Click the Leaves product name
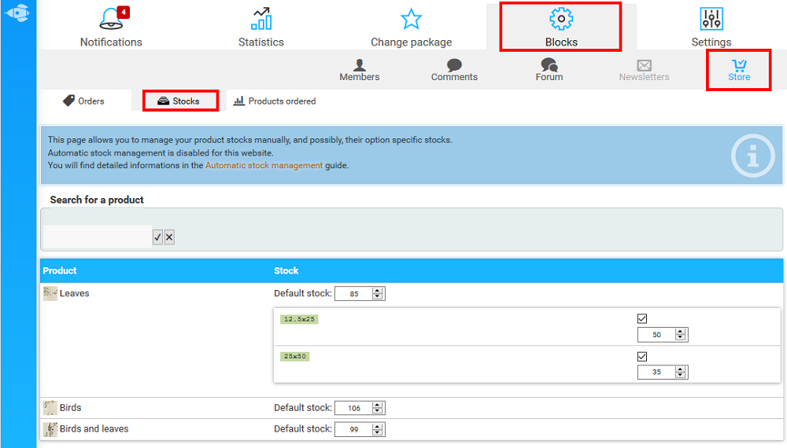The width and height of the screenshot is (787, 448). click(x=74, y=294)
